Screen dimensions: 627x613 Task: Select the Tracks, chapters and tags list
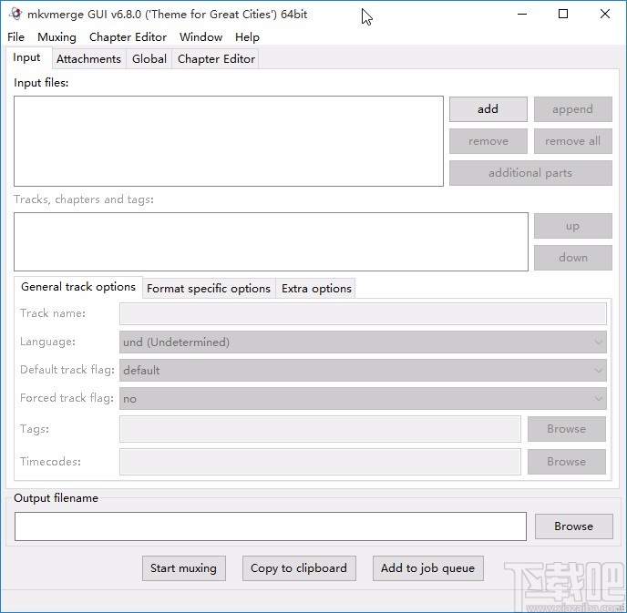271,241
